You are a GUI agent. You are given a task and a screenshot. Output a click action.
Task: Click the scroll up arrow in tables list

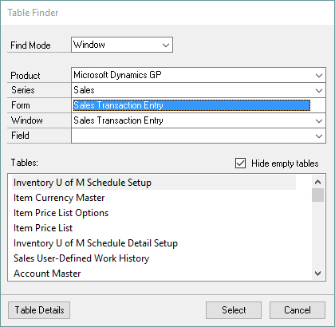317,182
